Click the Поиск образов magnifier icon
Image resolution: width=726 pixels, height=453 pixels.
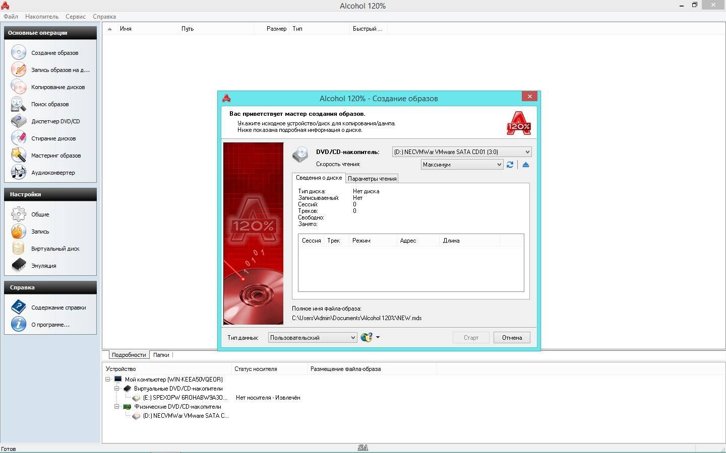tap(19, 104)
